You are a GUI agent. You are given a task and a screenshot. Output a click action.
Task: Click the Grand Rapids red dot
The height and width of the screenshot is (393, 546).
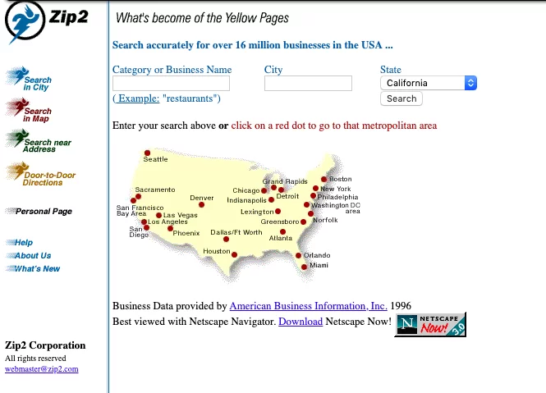point(273,188)
